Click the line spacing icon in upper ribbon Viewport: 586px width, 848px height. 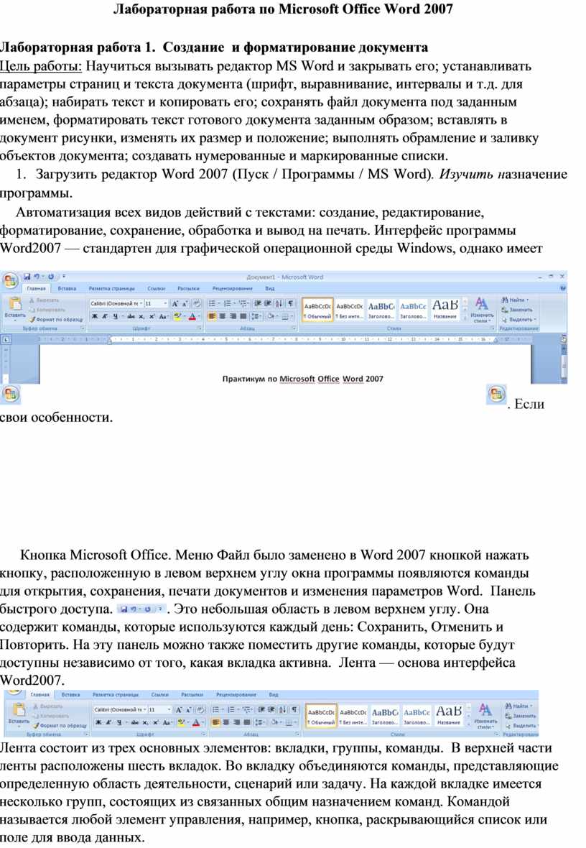coord(255,316)
